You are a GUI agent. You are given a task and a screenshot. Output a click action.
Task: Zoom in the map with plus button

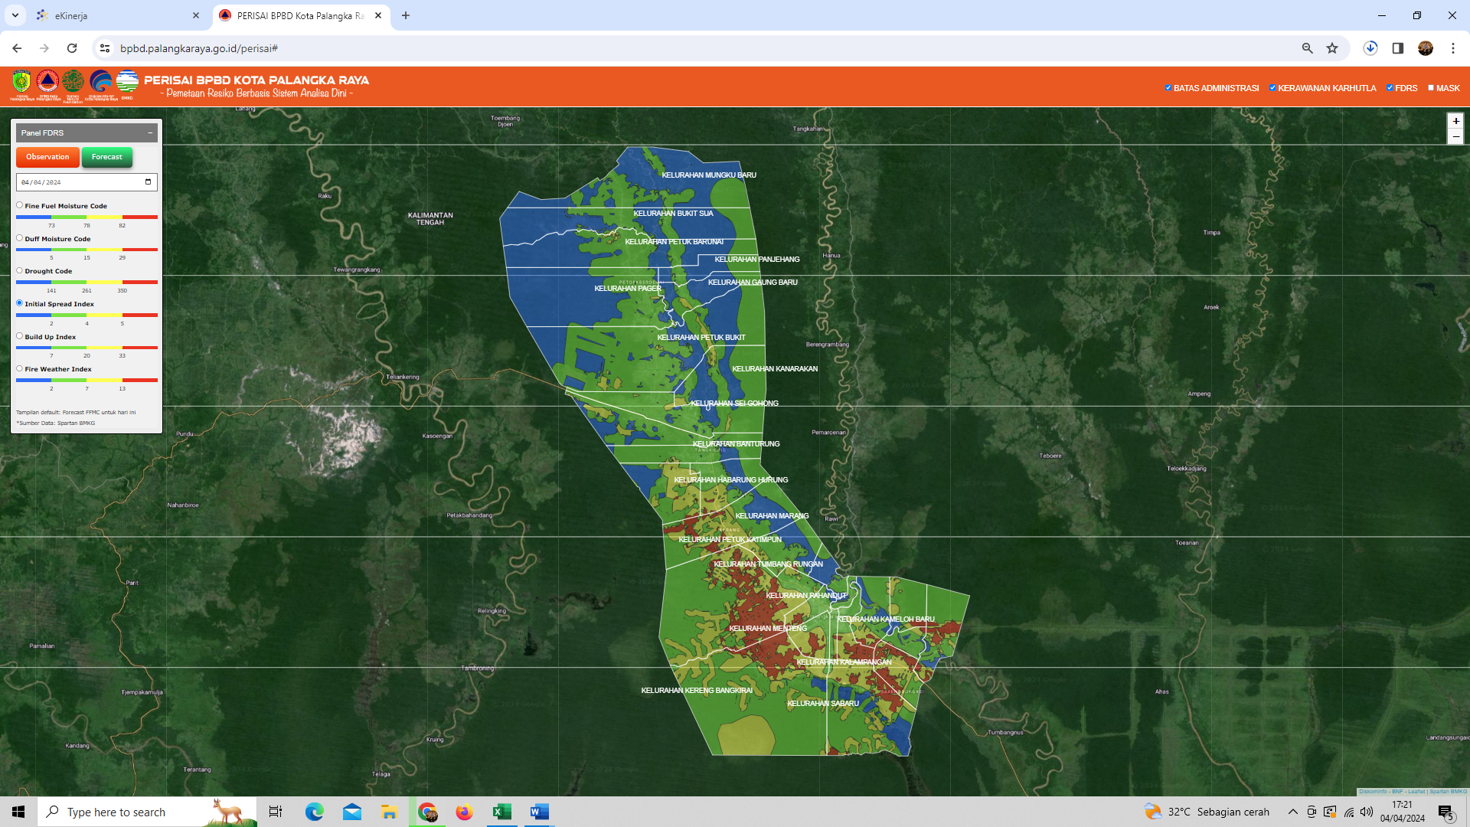tap(1455, 121)
